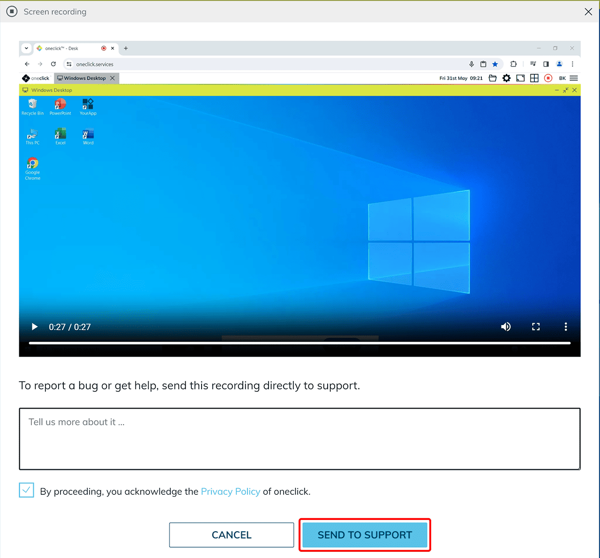This screenshot has width=600, height=558.
Task: Click the 'Tell us more about it' text field
Action: tap(300, 439)
